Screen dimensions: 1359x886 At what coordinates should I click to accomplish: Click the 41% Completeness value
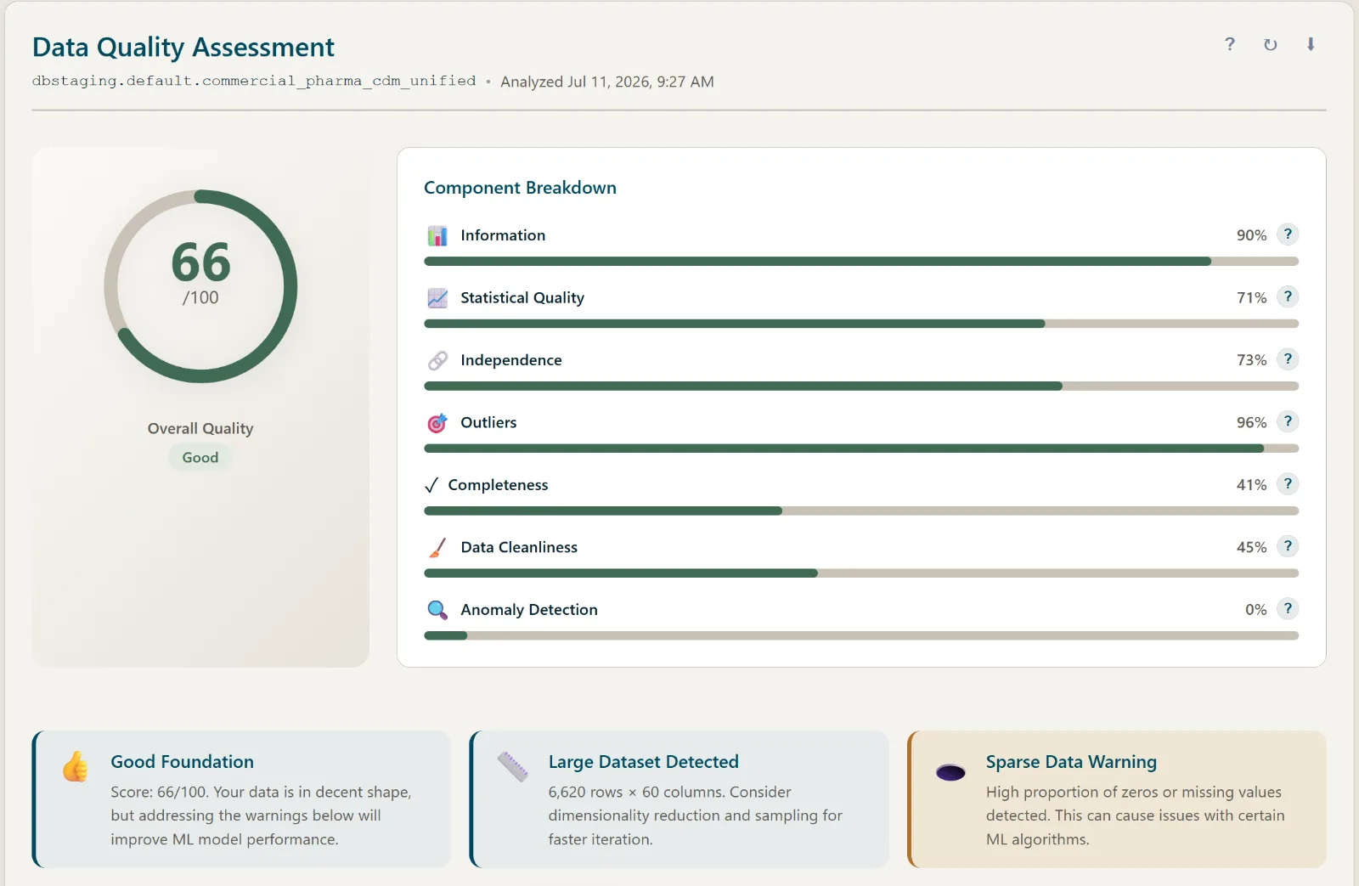coord(1251,485)
